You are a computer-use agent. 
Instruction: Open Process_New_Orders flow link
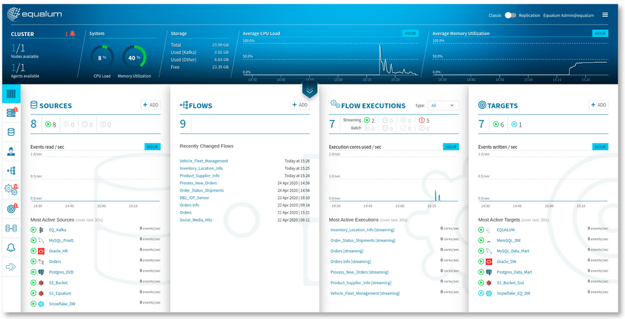[x=198, y=183]
